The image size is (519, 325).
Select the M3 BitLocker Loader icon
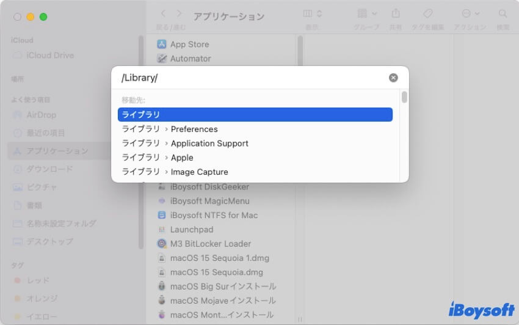coord(162,243)
